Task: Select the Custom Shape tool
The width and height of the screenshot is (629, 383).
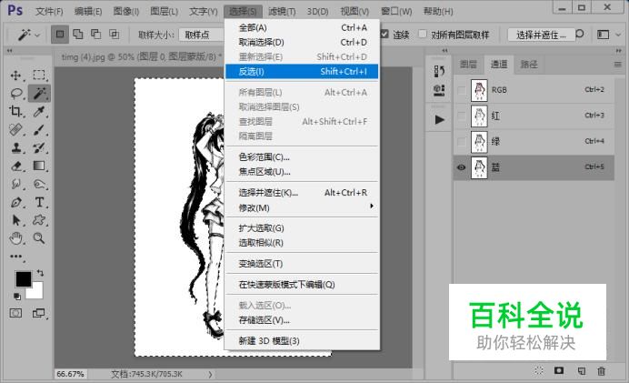Action: click(x=39, y=220)
